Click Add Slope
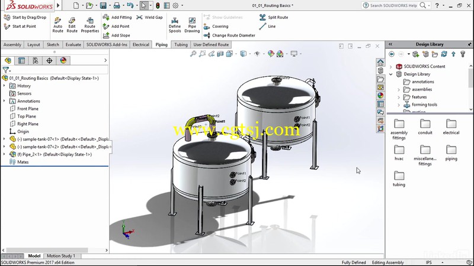474x266 pixels. tap(116, 35)
